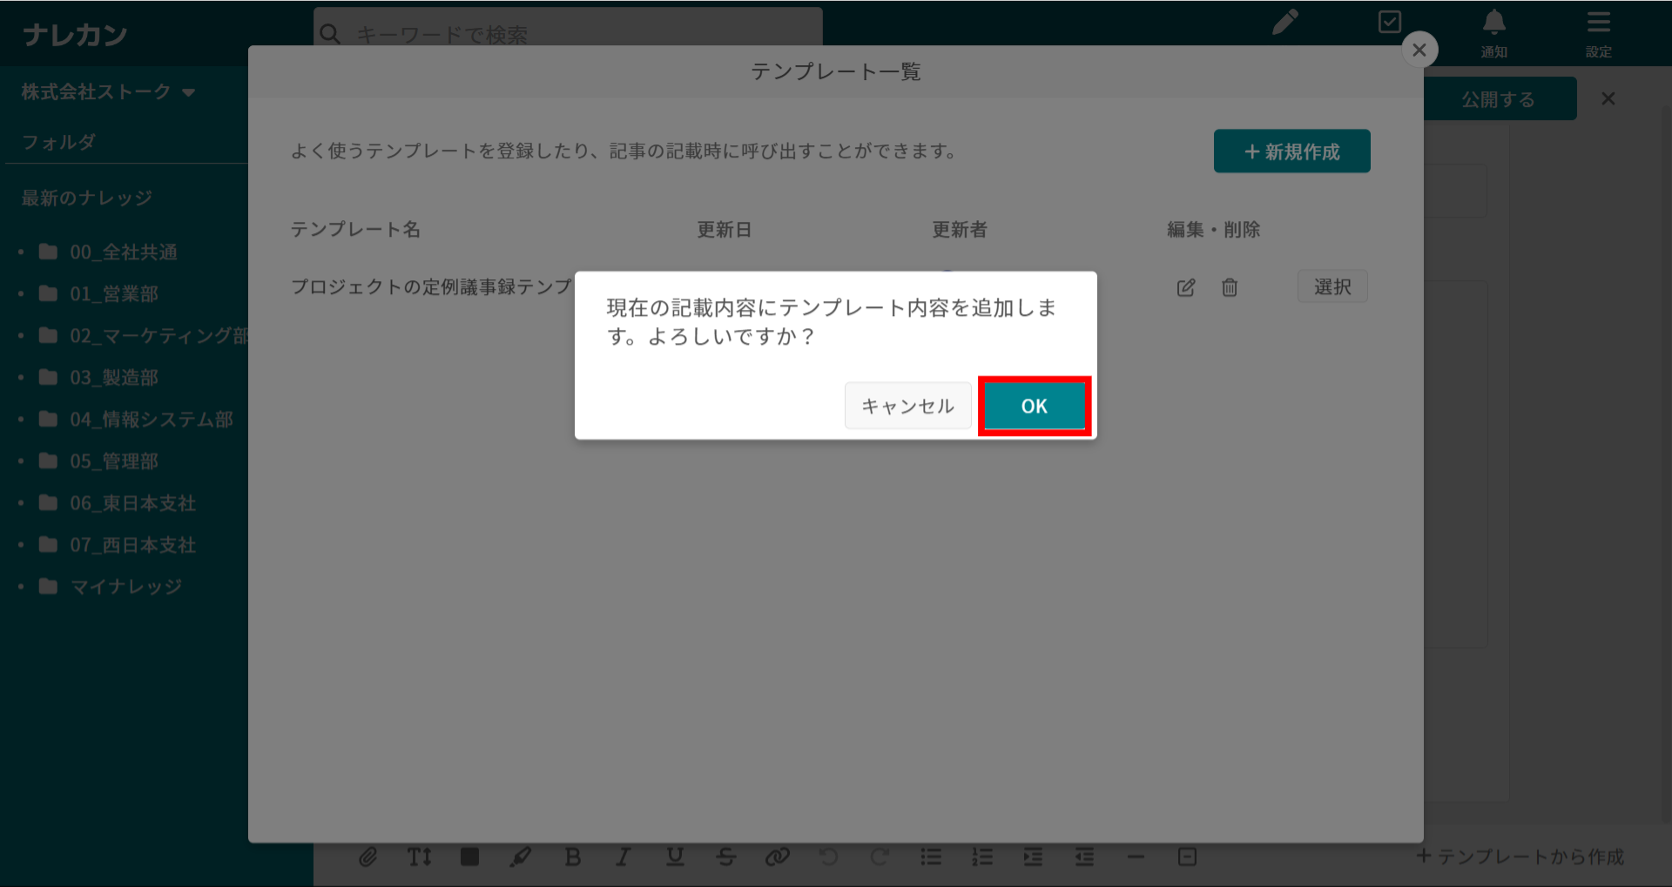Toggle bold formatting in editor toolbar
Screen dimensions: 1672x887
click(x=572, y=857)
